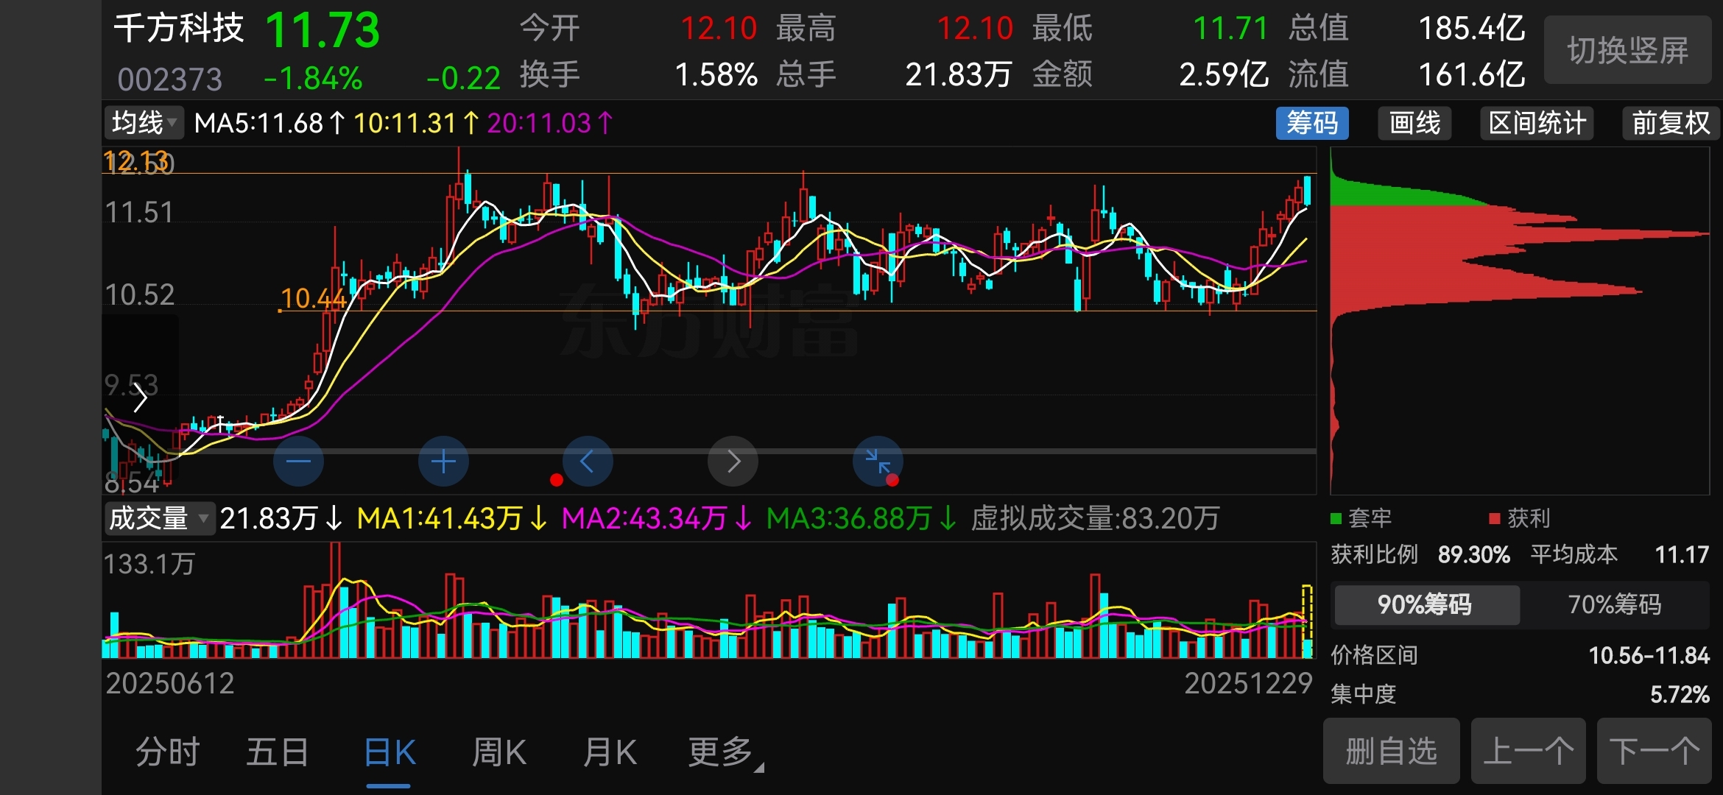
Task: Select the 90%筹码 option
Action: coord(1426,604)
